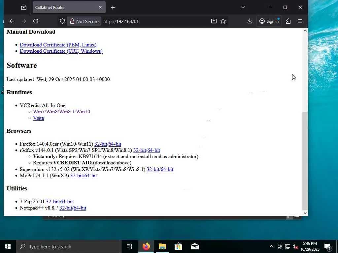Download Firefox 140.4.0esr 32-bit

tap(101, 144)
